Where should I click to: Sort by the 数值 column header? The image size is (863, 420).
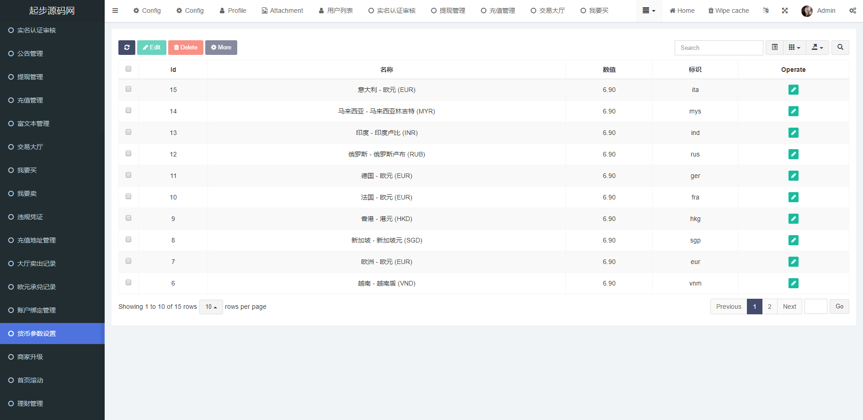tap(609, 70)
